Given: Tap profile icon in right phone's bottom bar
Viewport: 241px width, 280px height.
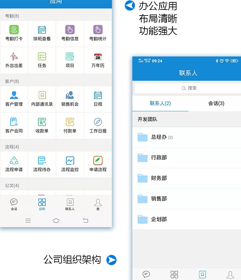Looking at the screenshot, I should click(230, 274).
